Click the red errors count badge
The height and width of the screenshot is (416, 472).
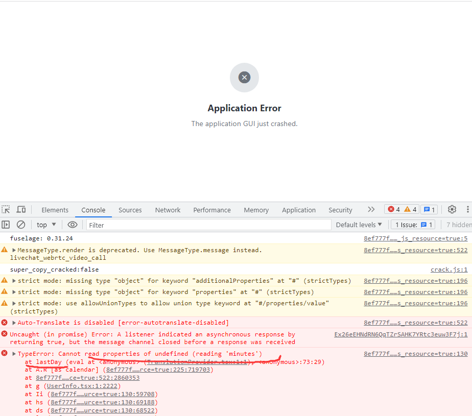click(392, 209)
